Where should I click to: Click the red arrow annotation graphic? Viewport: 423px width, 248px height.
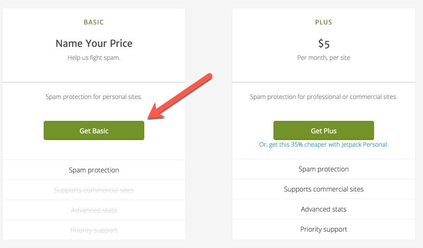(x=180, y=96)
